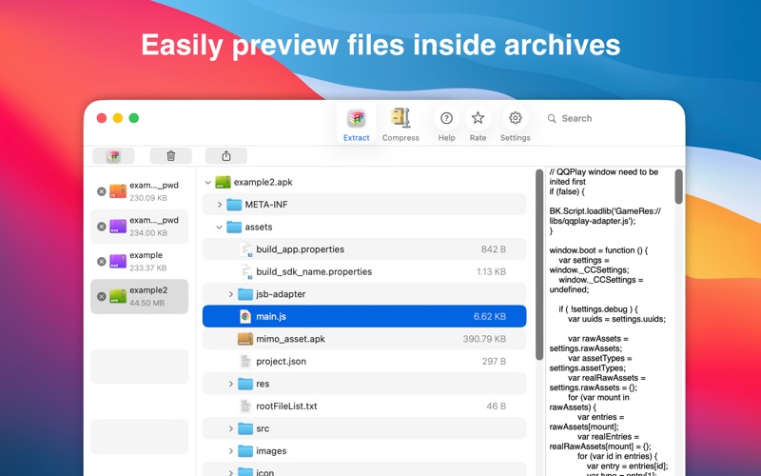Click the main.js file icon
The height and width of the screenshot is (476, 761).
click(x=245, y=316)
